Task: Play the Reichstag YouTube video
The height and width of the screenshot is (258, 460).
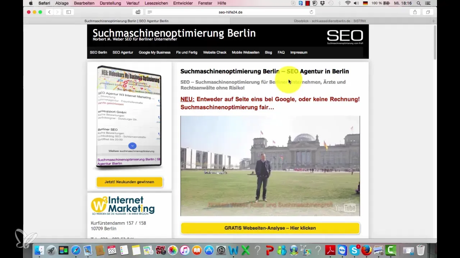Action: [270, 166]
